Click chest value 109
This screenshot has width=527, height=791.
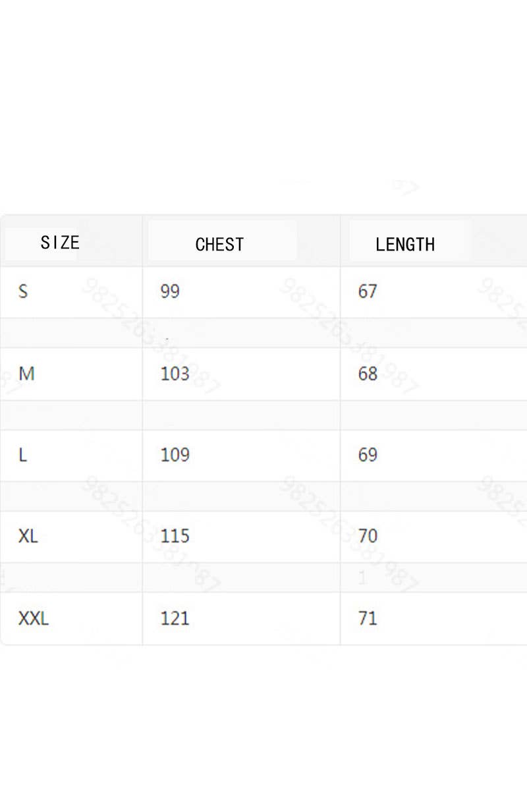coord(175,455)
